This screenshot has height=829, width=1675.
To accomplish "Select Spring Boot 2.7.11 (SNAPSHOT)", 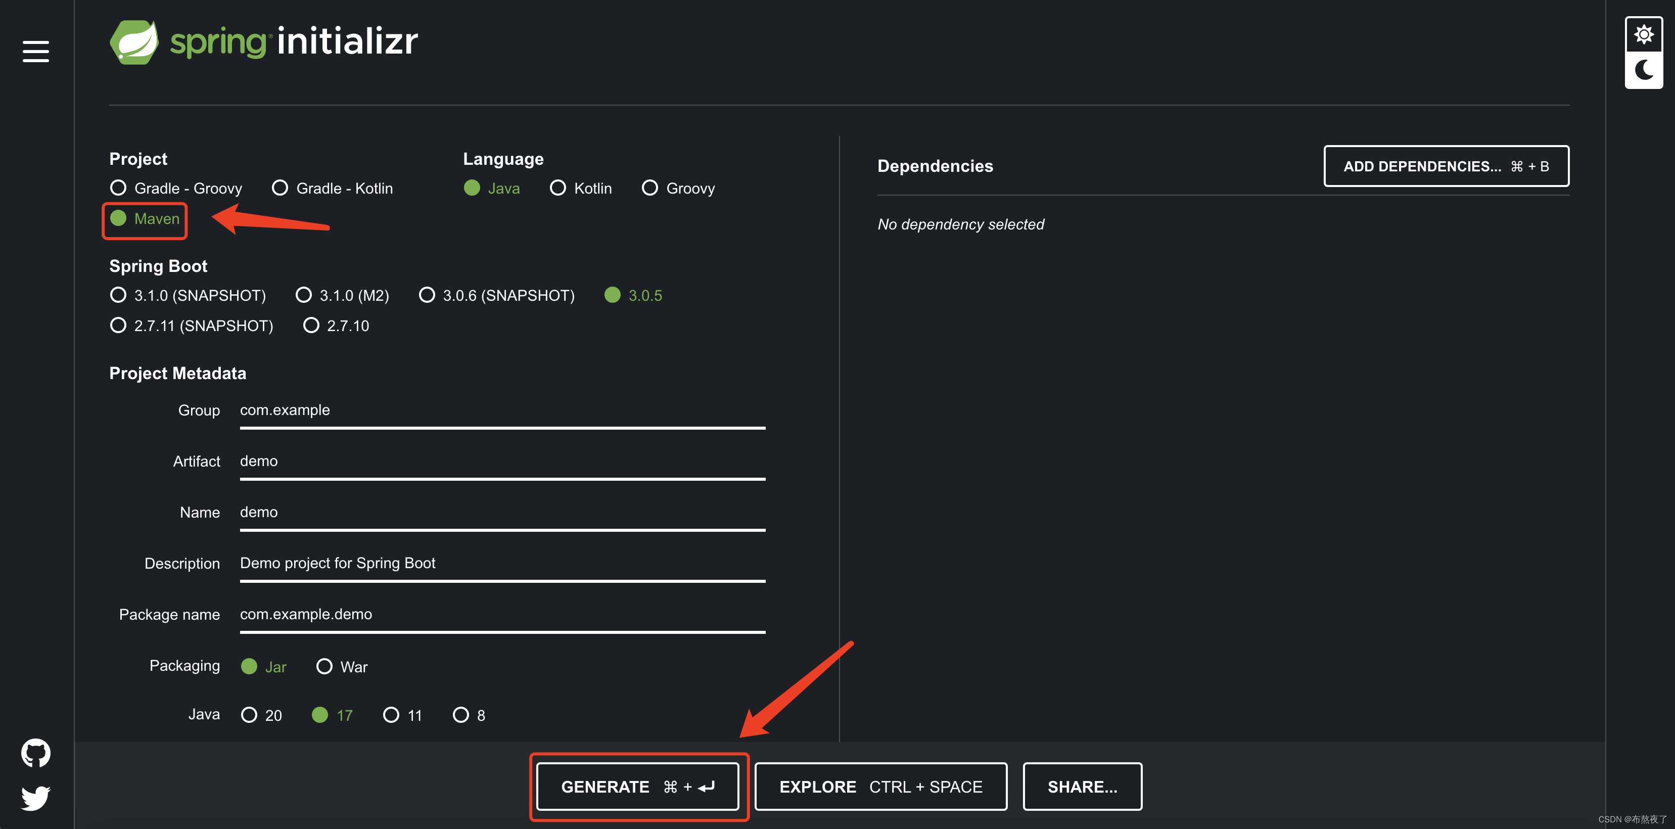I will (192, 326).
